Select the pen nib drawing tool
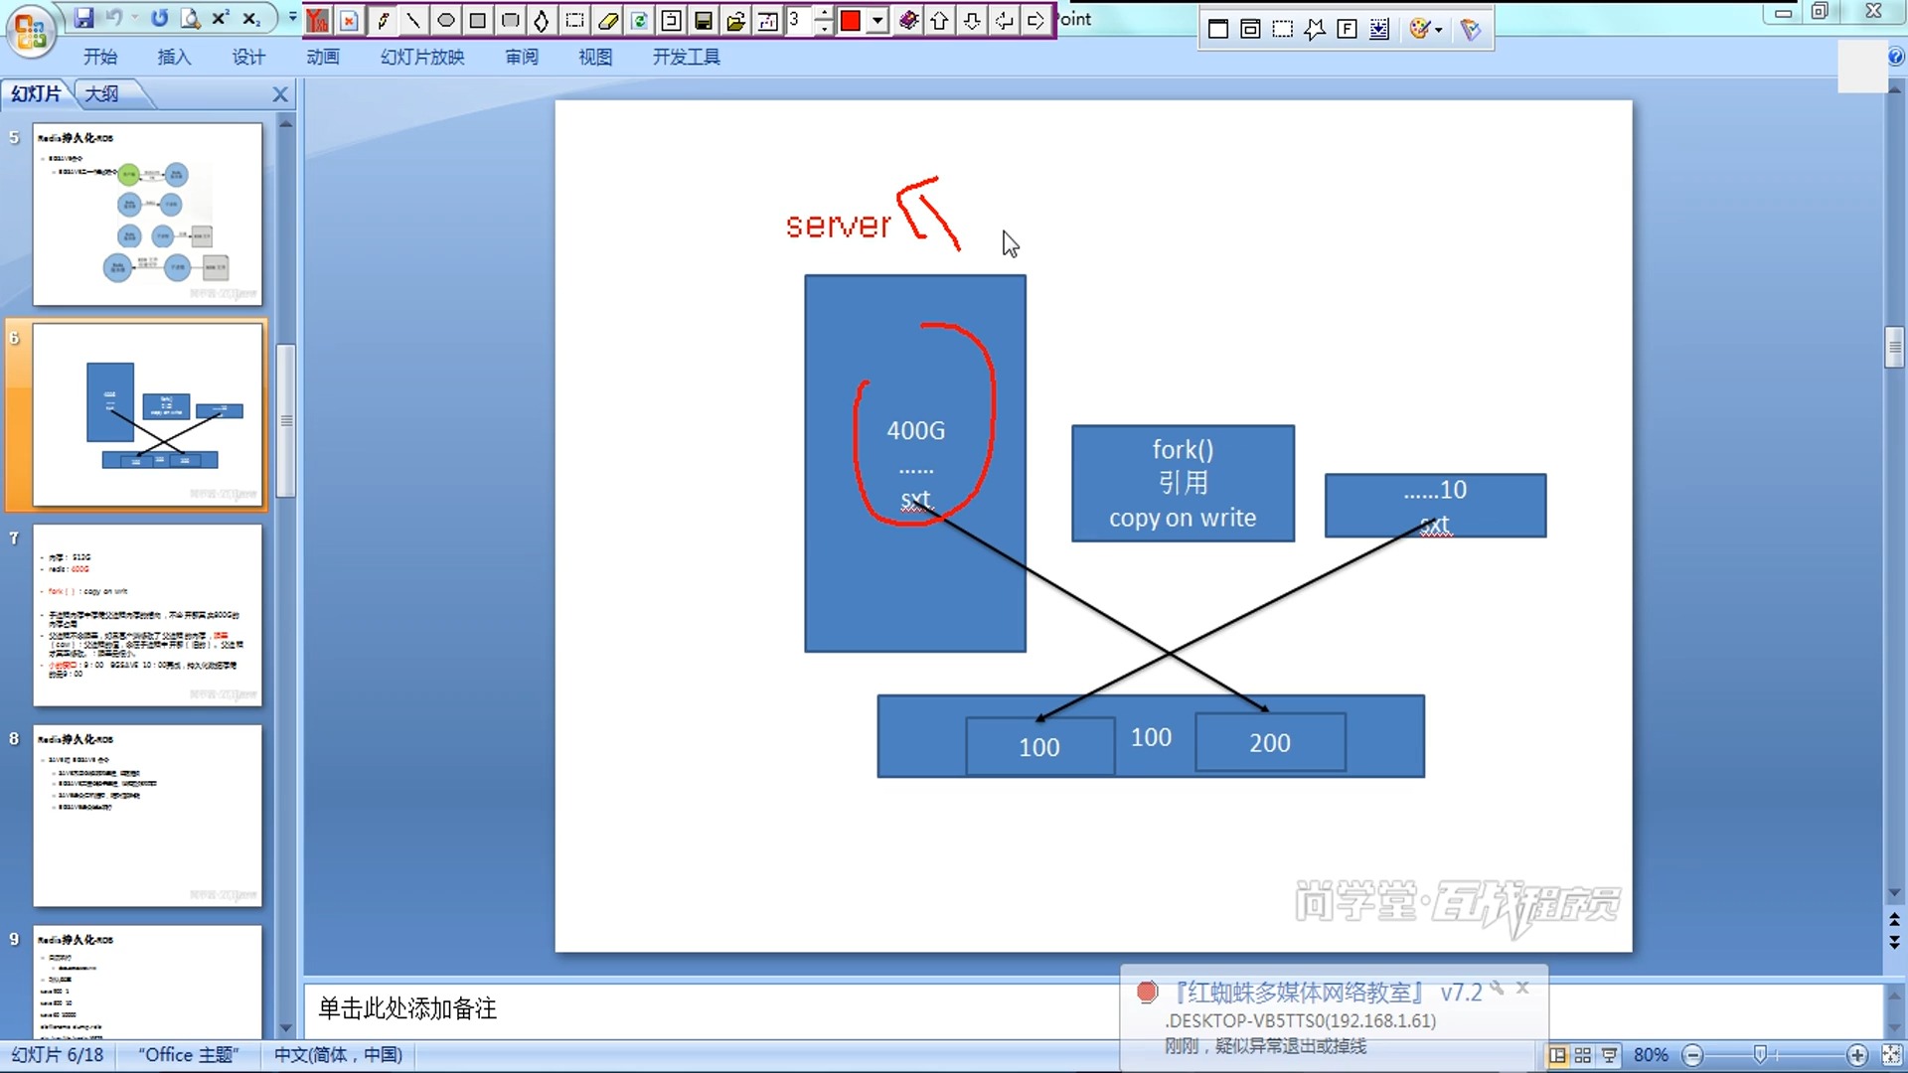The width and height of the screenshot is (1908, 1073). pos(542,21)
